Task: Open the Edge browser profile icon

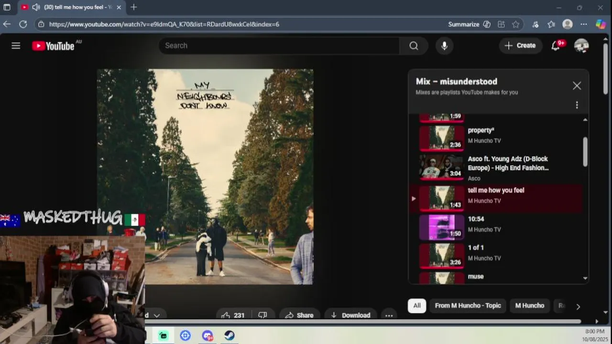Action: click(x=568, y=24)
